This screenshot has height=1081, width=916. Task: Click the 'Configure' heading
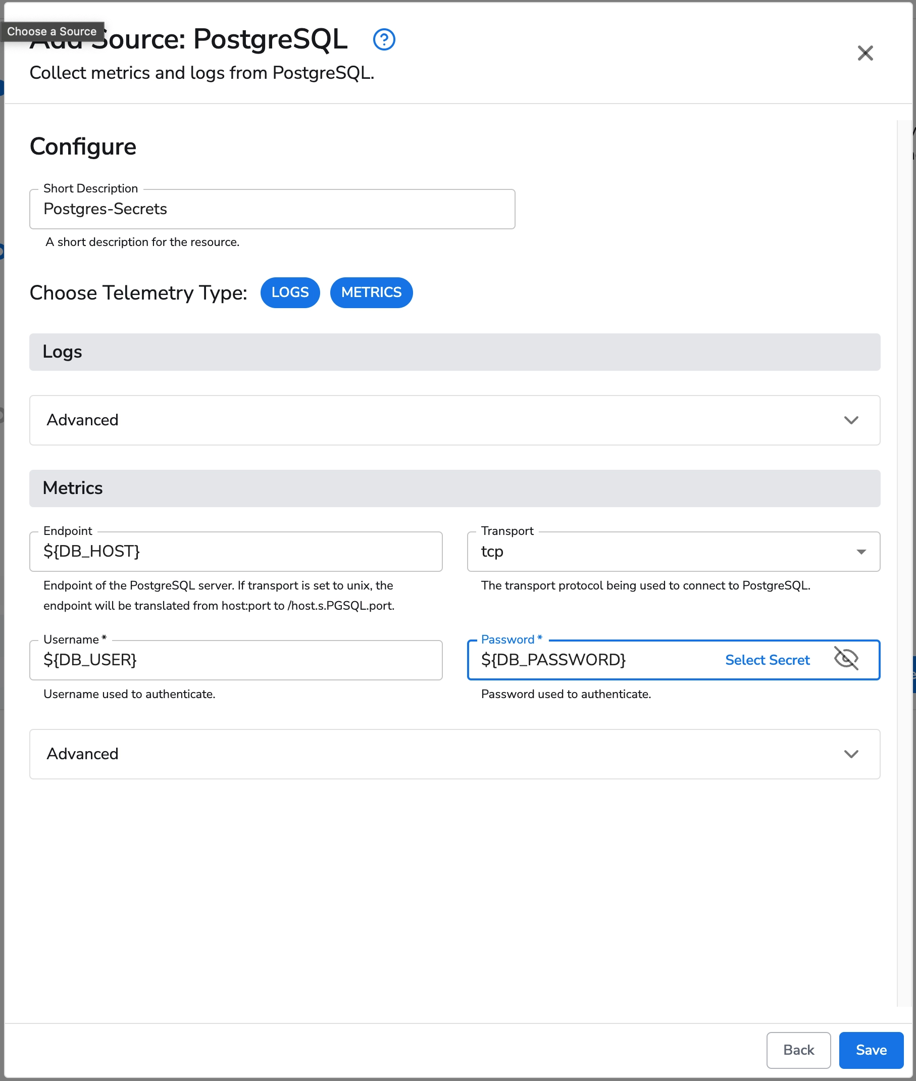(x=83, y=146)
